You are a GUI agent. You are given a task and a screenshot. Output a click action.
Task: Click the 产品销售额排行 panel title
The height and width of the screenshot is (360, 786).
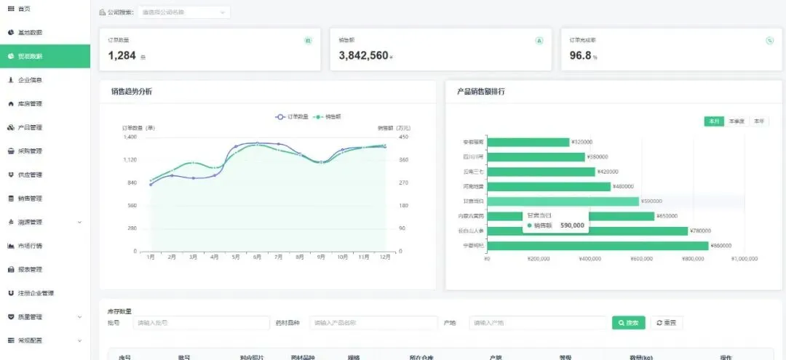481,92
